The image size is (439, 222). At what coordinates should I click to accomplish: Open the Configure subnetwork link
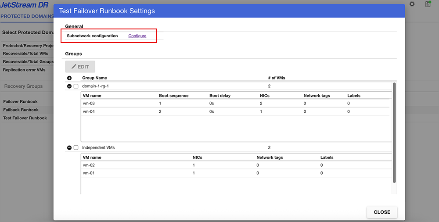(137, 36)
